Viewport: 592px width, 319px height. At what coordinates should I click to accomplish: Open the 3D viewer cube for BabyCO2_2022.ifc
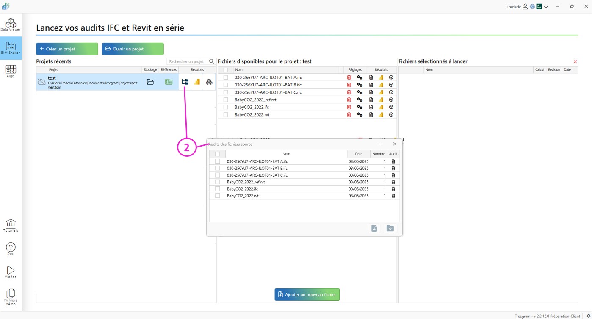391,107
